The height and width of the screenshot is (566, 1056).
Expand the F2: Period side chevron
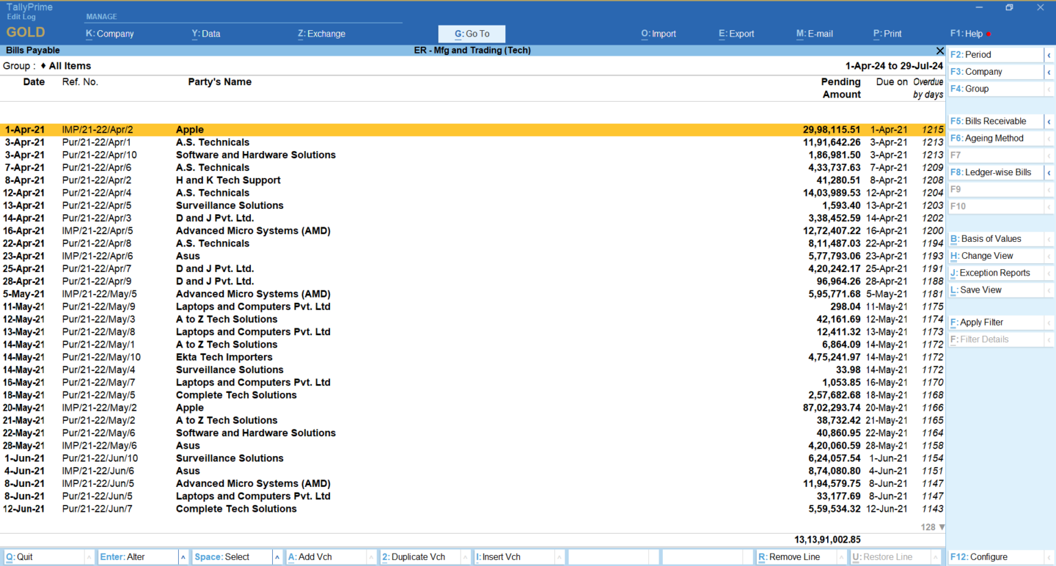(1049, 54)
